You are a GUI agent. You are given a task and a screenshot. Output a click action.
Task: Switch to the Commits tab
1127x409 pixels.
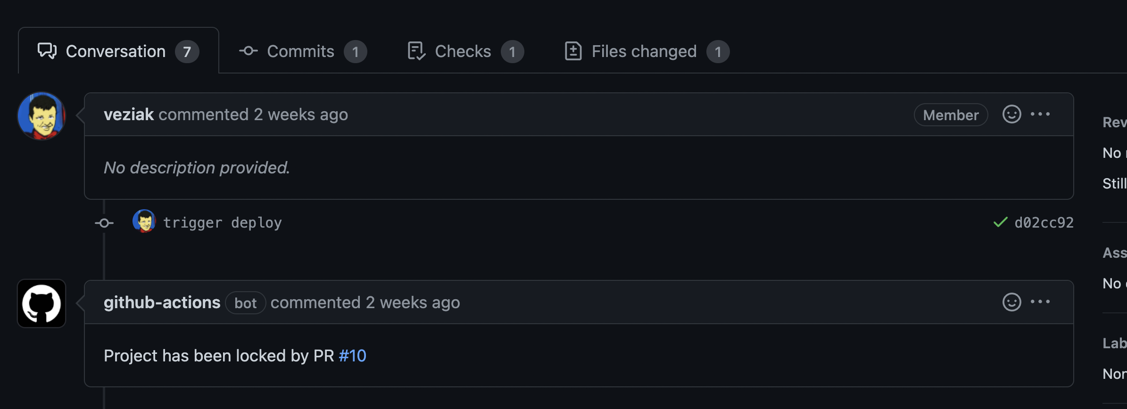(x=301, y=51)
